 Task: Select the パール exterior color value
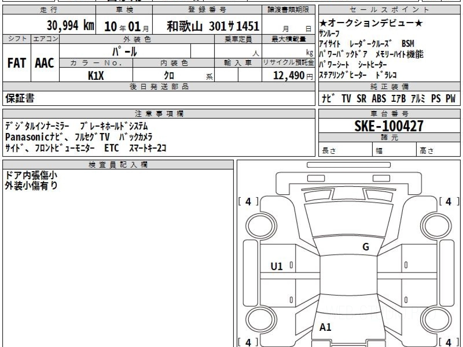(124, 51)
